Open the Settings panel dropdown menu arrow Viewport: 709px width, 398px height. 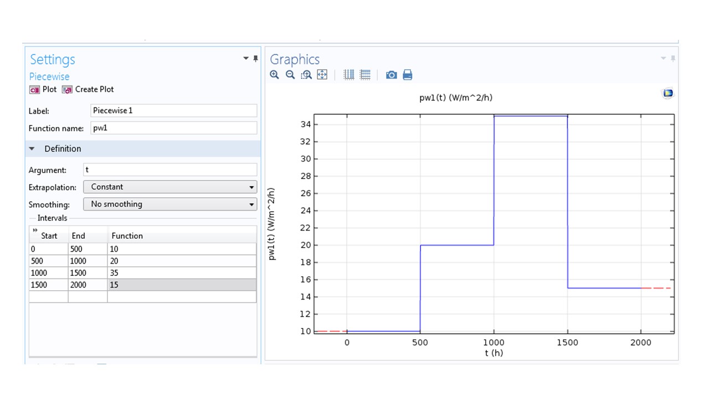pos(246,59)
